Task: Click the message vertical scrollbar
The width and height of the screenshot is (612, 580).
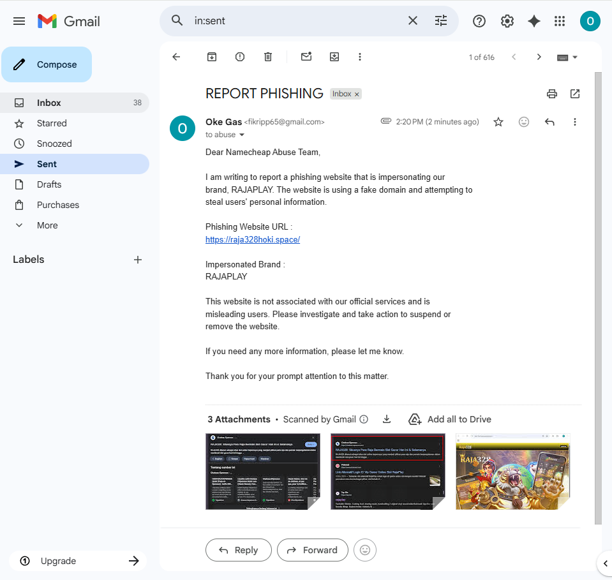Action: coord(598,298)
